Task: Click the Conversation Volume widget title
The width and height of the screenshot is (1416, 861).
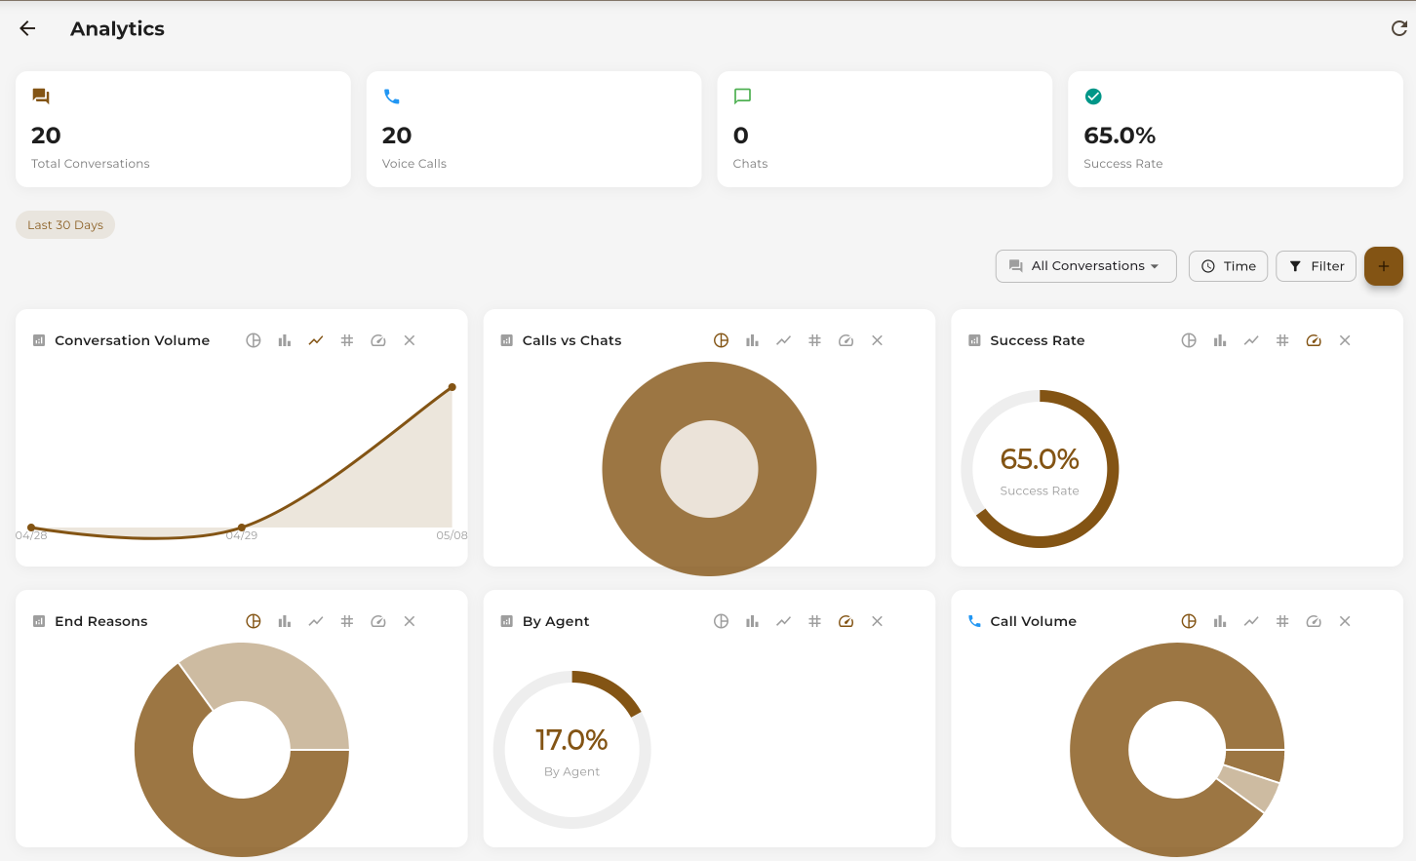Action: (x=133, y=340)
